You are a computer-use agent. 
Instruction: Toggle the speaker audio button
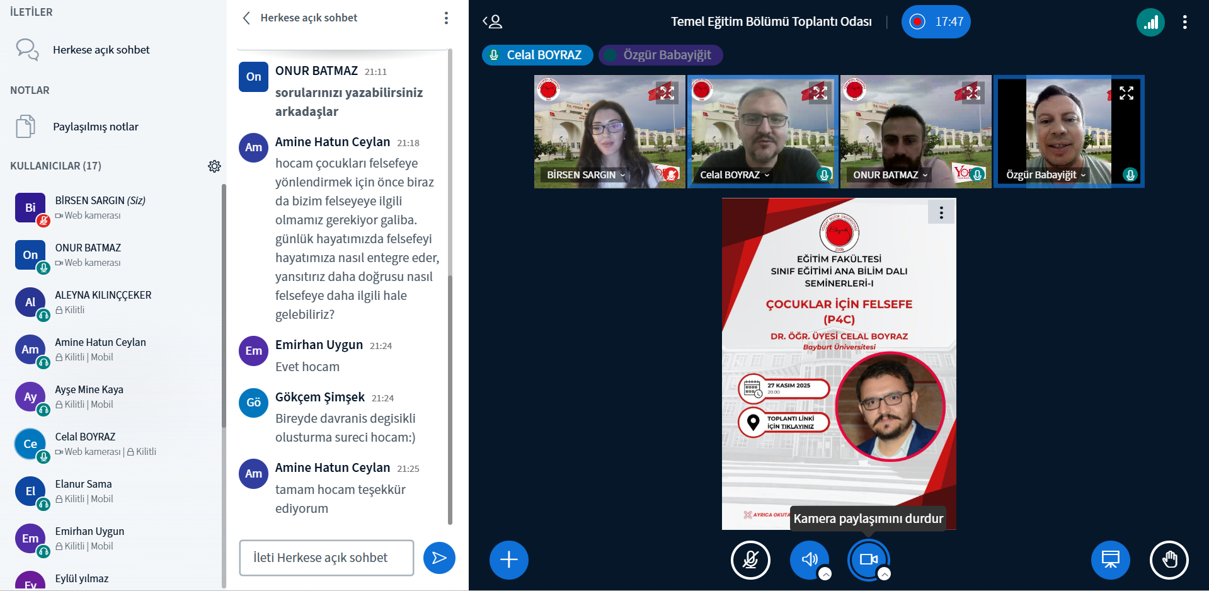click(x=809, y=559)
